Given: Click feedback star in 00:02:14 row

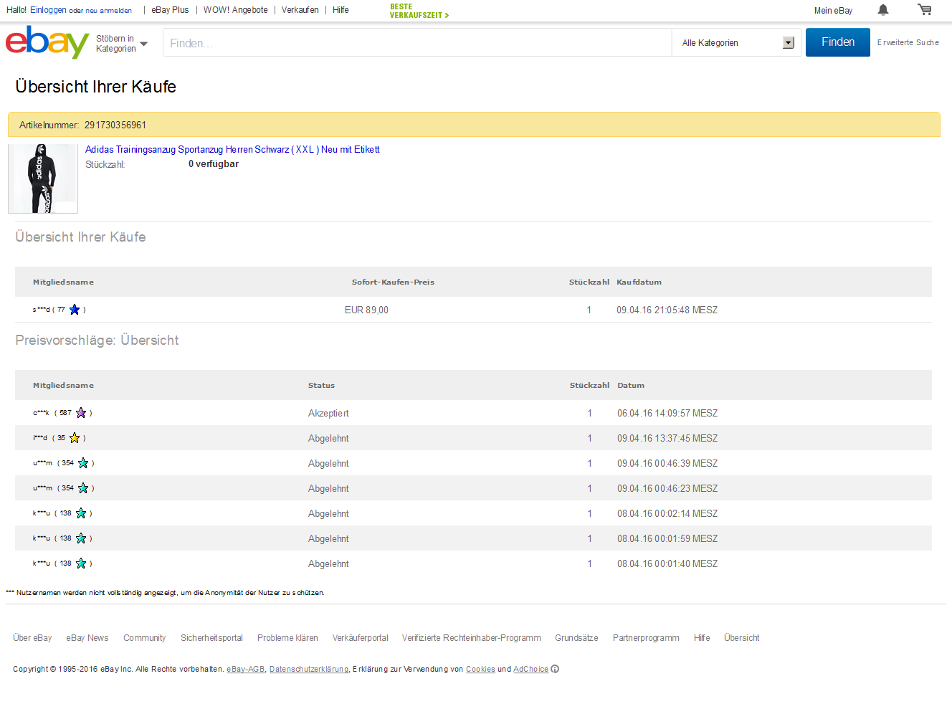Looking at the screenshot, I should (81, 513).
